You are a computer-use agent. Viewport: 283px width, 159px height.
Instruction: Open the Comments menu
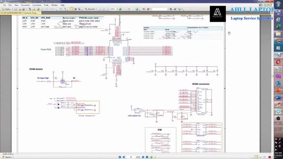(x=37, y=5)
